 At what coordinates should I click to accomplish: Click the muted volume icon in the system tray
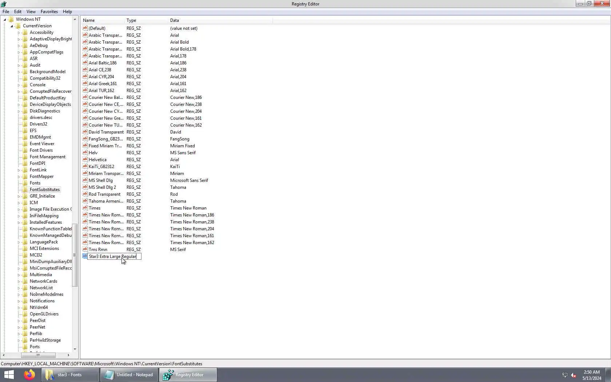[x=574, y=375]
